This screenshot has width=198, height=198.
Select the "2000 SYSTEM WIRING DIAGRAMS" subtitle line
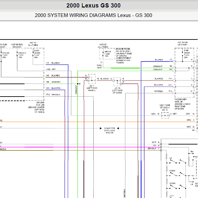pos(93,15)
